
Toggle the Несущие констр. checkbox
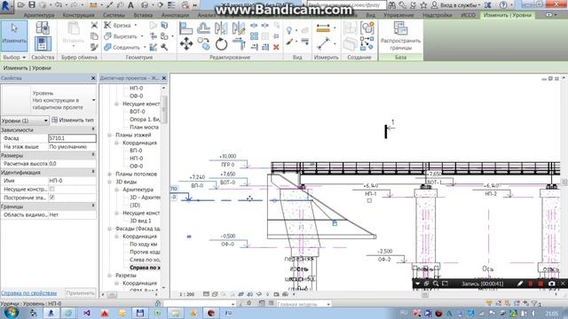pos(51,189)
